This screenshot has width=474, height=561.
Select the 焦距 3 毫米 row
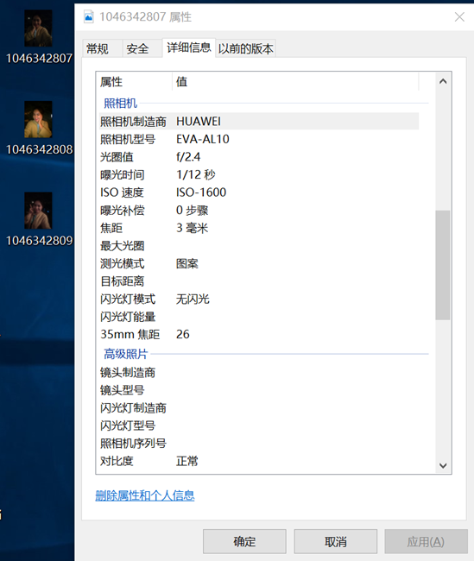pos(259,228)
